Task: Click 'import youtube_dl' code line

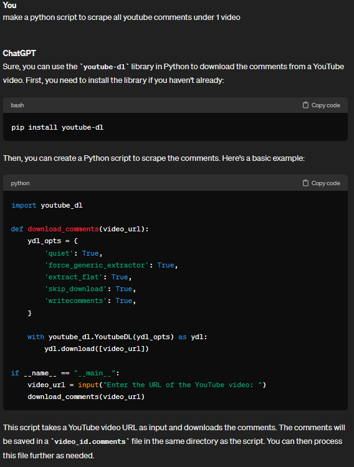Action: 47,205
